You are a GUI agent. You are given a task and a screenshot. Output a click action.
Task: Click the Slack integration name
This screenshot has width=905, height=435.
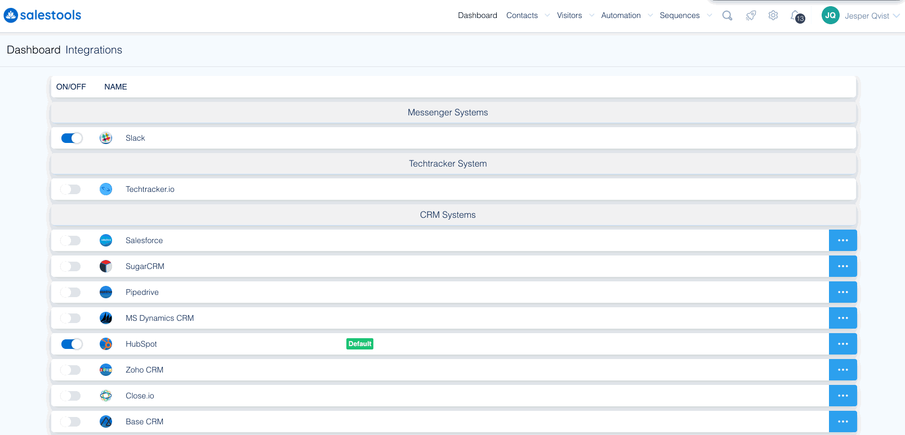click(135, 138)
